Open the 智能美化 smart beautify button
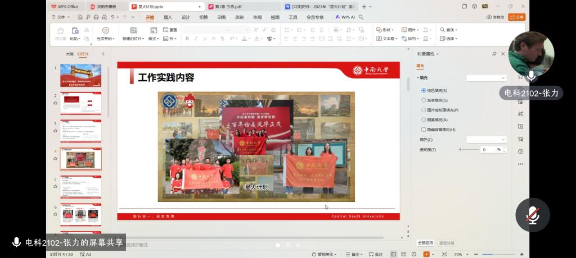The image size is (576, 258). (x=326, y=254)
